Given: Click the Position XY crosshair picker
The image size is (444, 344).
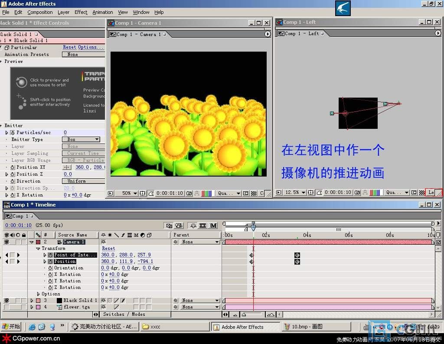Looking at the screenshot, I should click(x=67, y=167).
